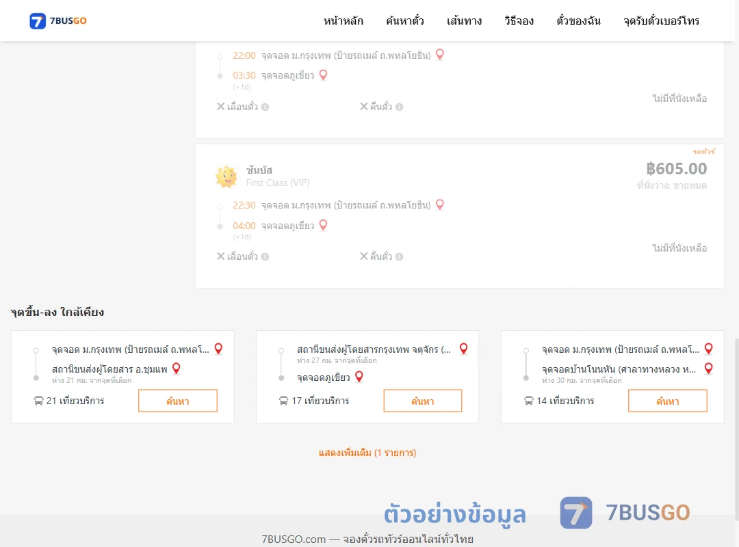
Task: Open the ค้นหาตั๋ว menu item
Action: point(405,21)
